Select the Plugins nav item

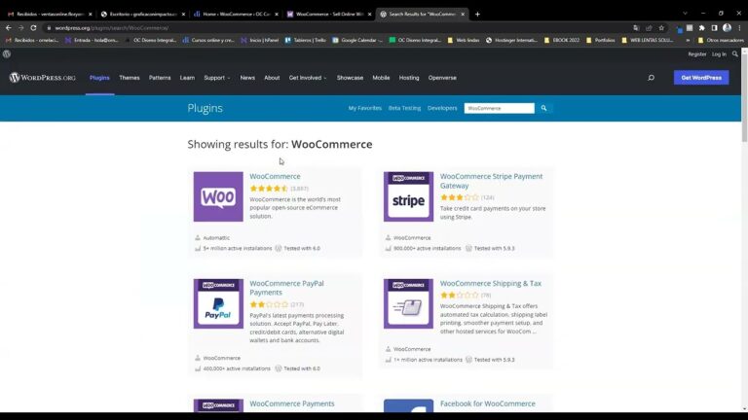[x=99, y=78]
